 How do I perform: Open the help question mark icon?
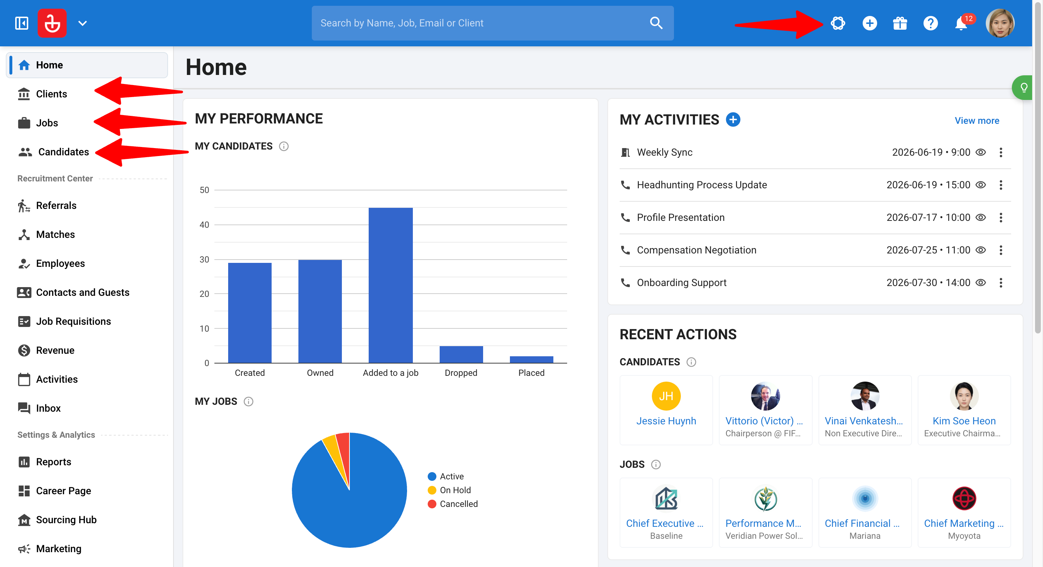coord(930,23)
